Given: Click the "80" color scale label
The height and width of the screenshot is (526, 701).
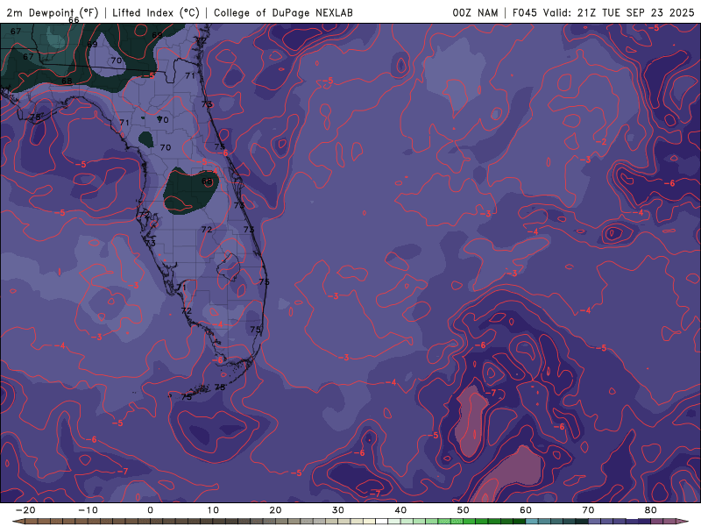Looking at the screenshot, I should pyautogui.click(x=651, y=510).
